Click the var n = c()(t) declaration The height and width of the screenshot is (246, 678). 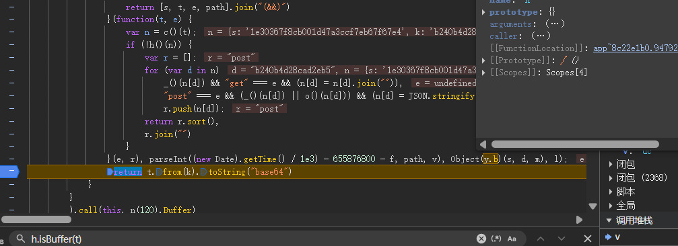coord(161,32)
